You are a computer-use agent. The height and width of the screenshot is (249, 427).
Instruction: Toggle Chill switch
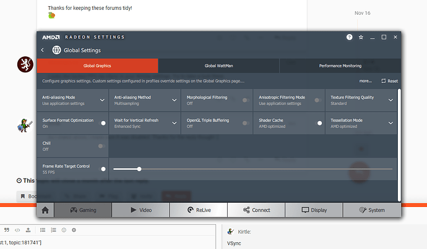pyautogui.click(x=101, y=146)
